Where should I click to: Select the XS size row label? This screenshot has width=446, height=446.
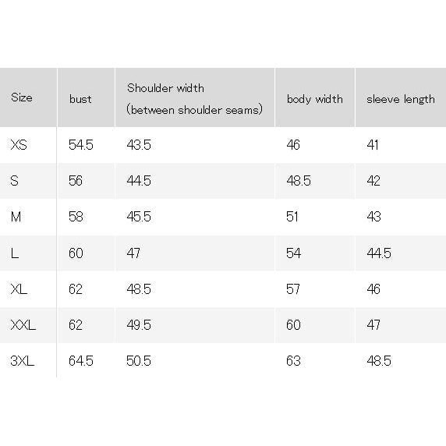coord(19,145)
